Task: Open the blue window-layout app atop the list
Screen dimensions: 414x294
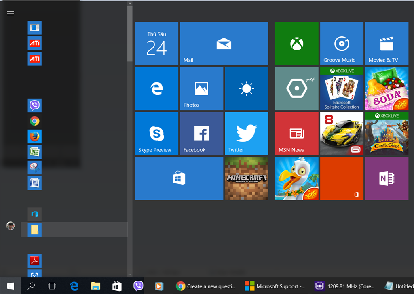Action: (35, 28)
